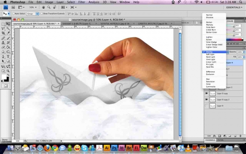Open the Screen Mode dropdown

tap(73, 7)
